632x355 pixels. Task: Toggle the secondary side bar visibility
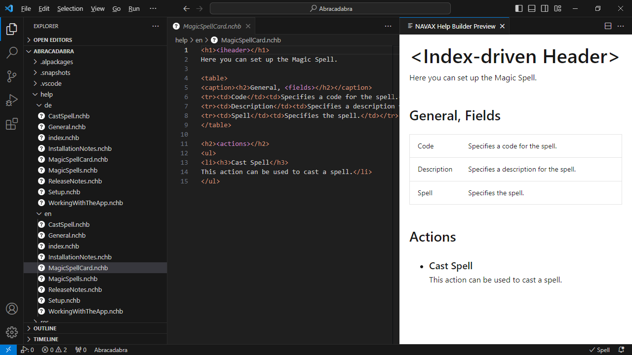(x=544, y=8)
